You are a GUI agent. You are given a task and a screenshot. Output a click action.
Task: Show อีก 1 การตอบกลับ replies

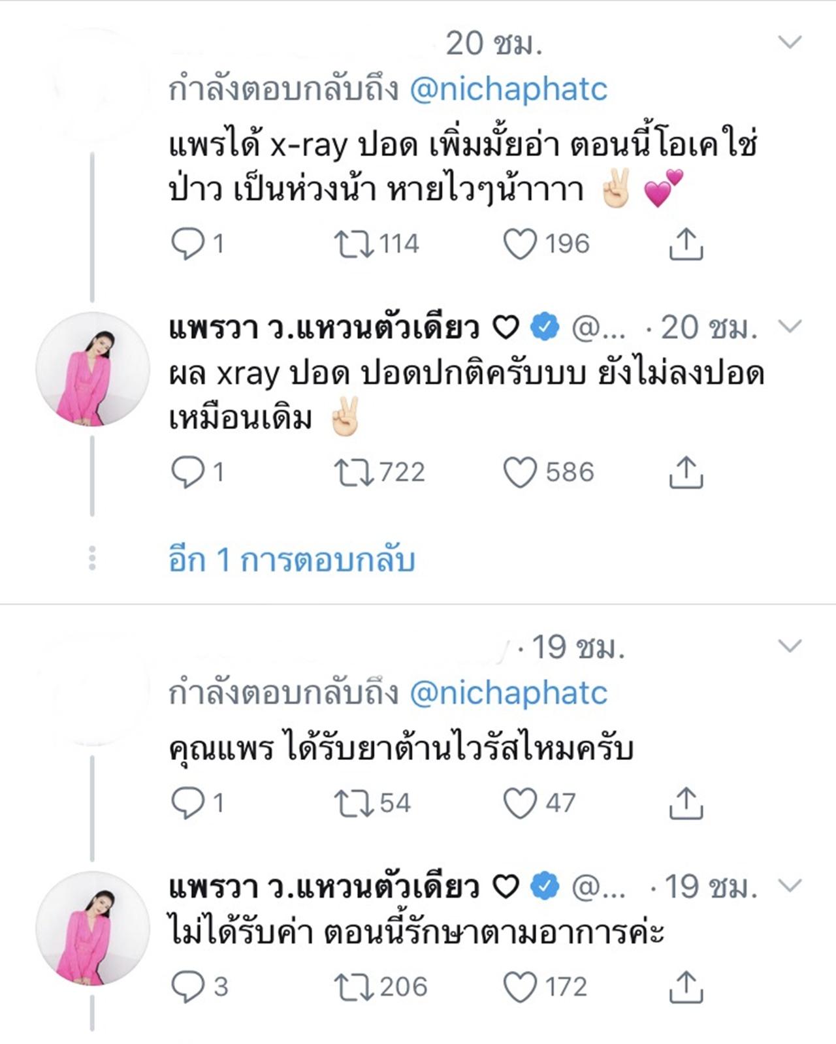pos(291,560)
